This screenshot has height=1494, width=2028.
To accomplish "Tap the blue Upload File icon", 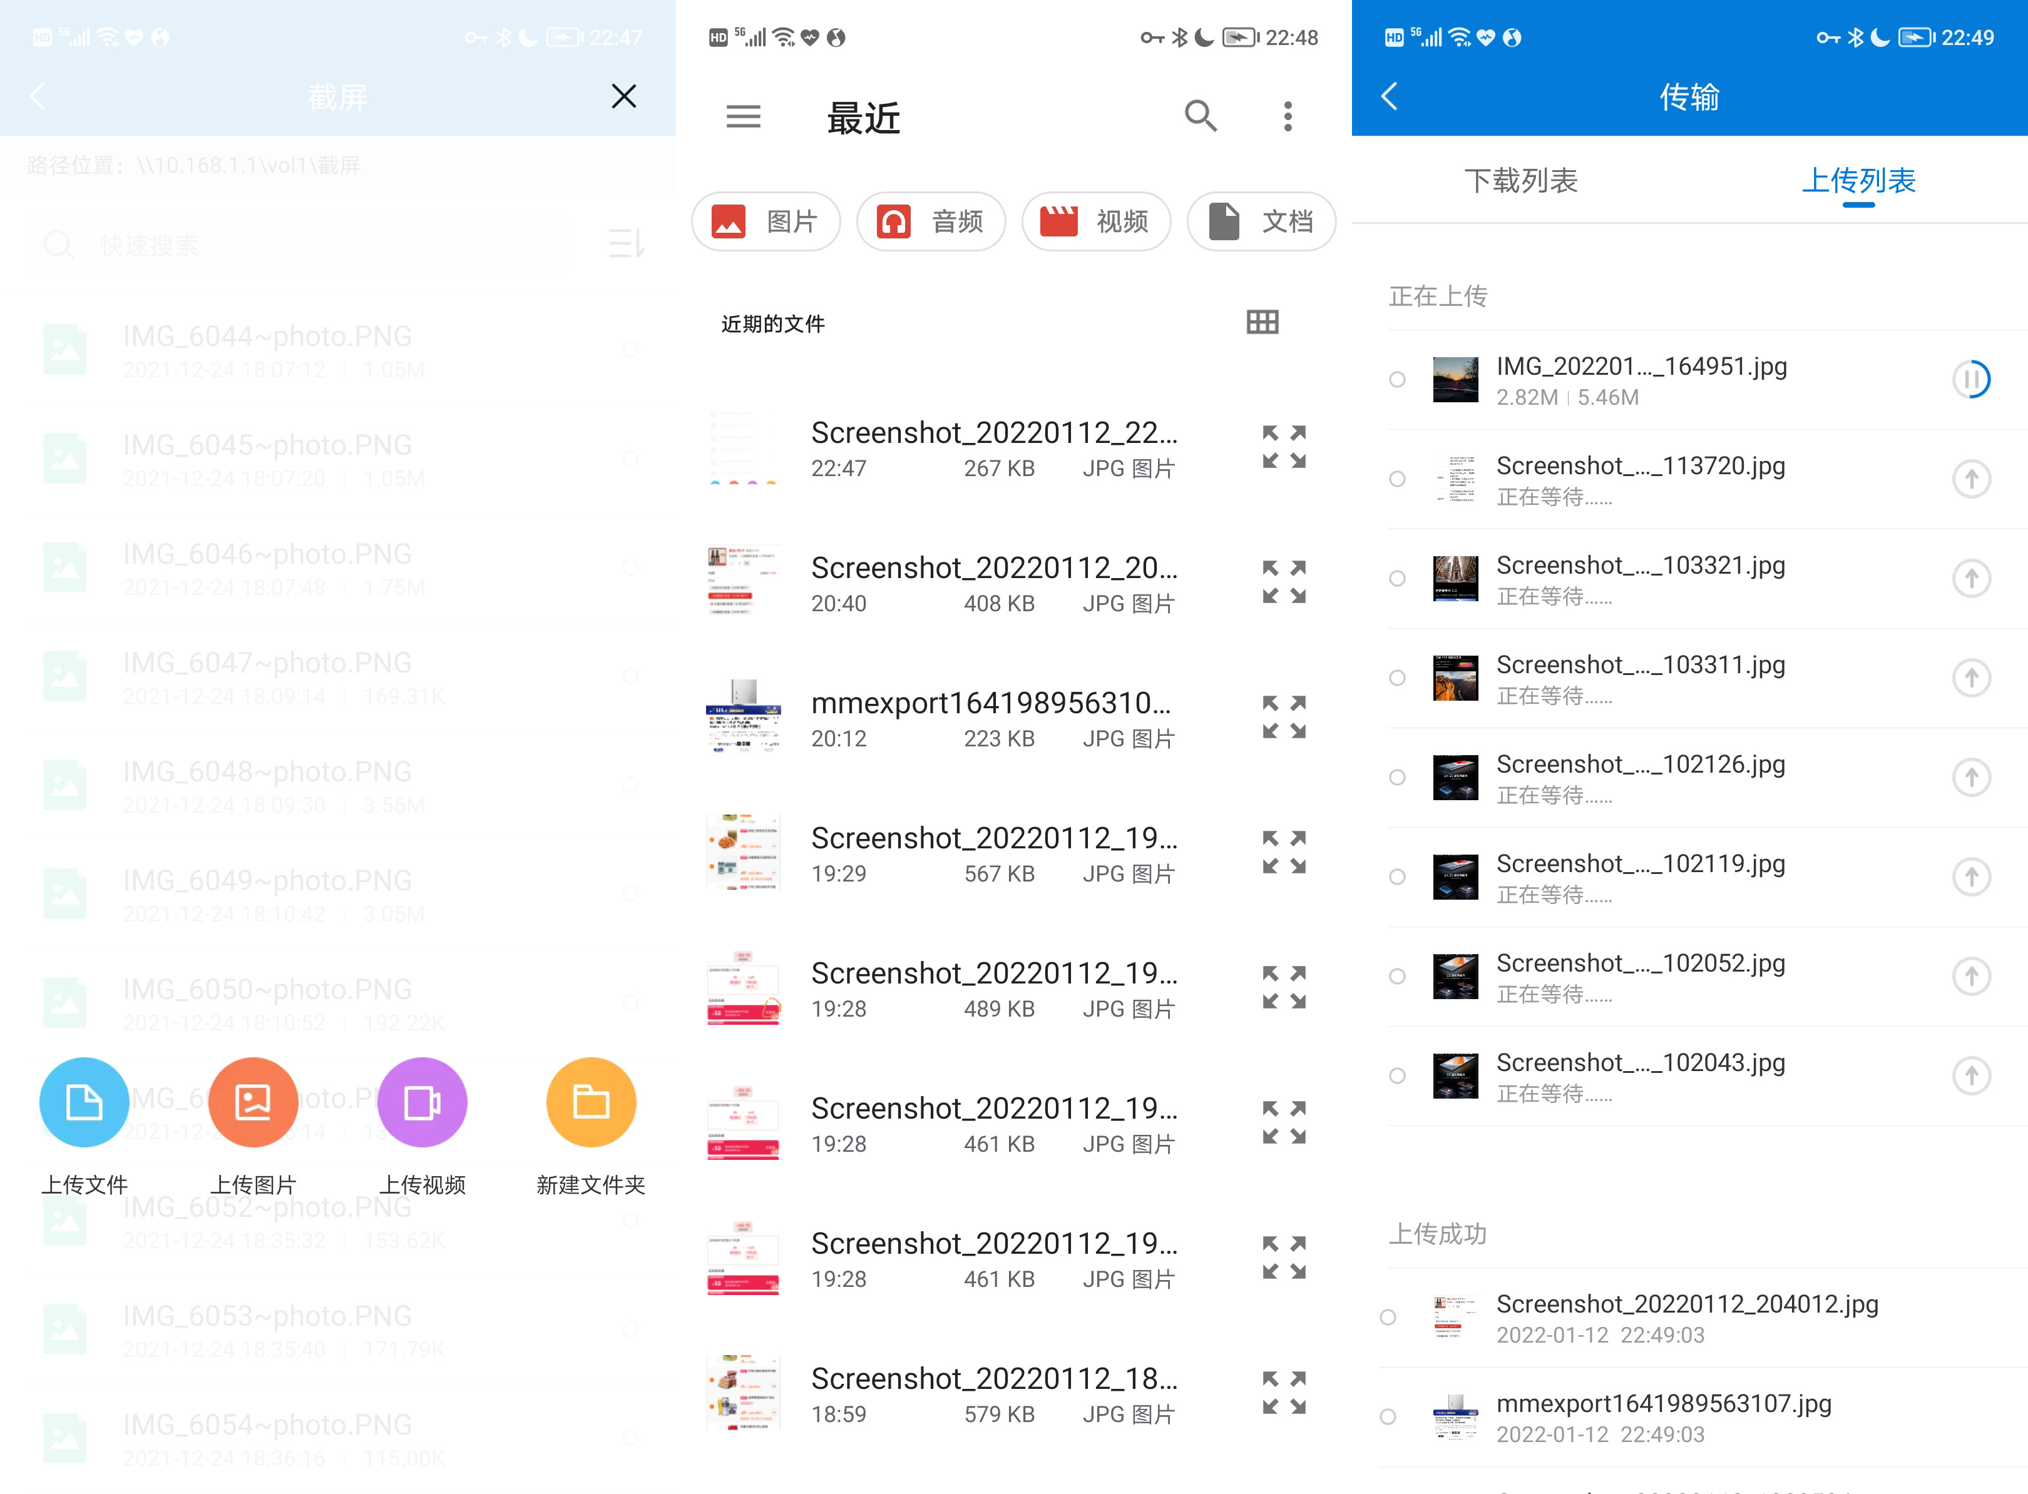I will pos(84,1102).
